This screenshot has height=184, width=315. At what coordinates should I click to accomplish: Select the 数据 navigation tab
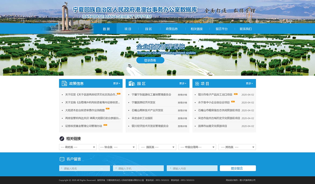(106, 29)
